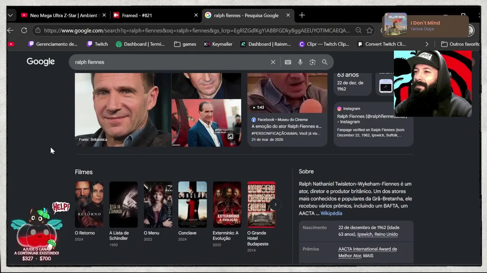Open the Twitch bookmark
The image size is (487, 273).
click(x=97, y=44)
